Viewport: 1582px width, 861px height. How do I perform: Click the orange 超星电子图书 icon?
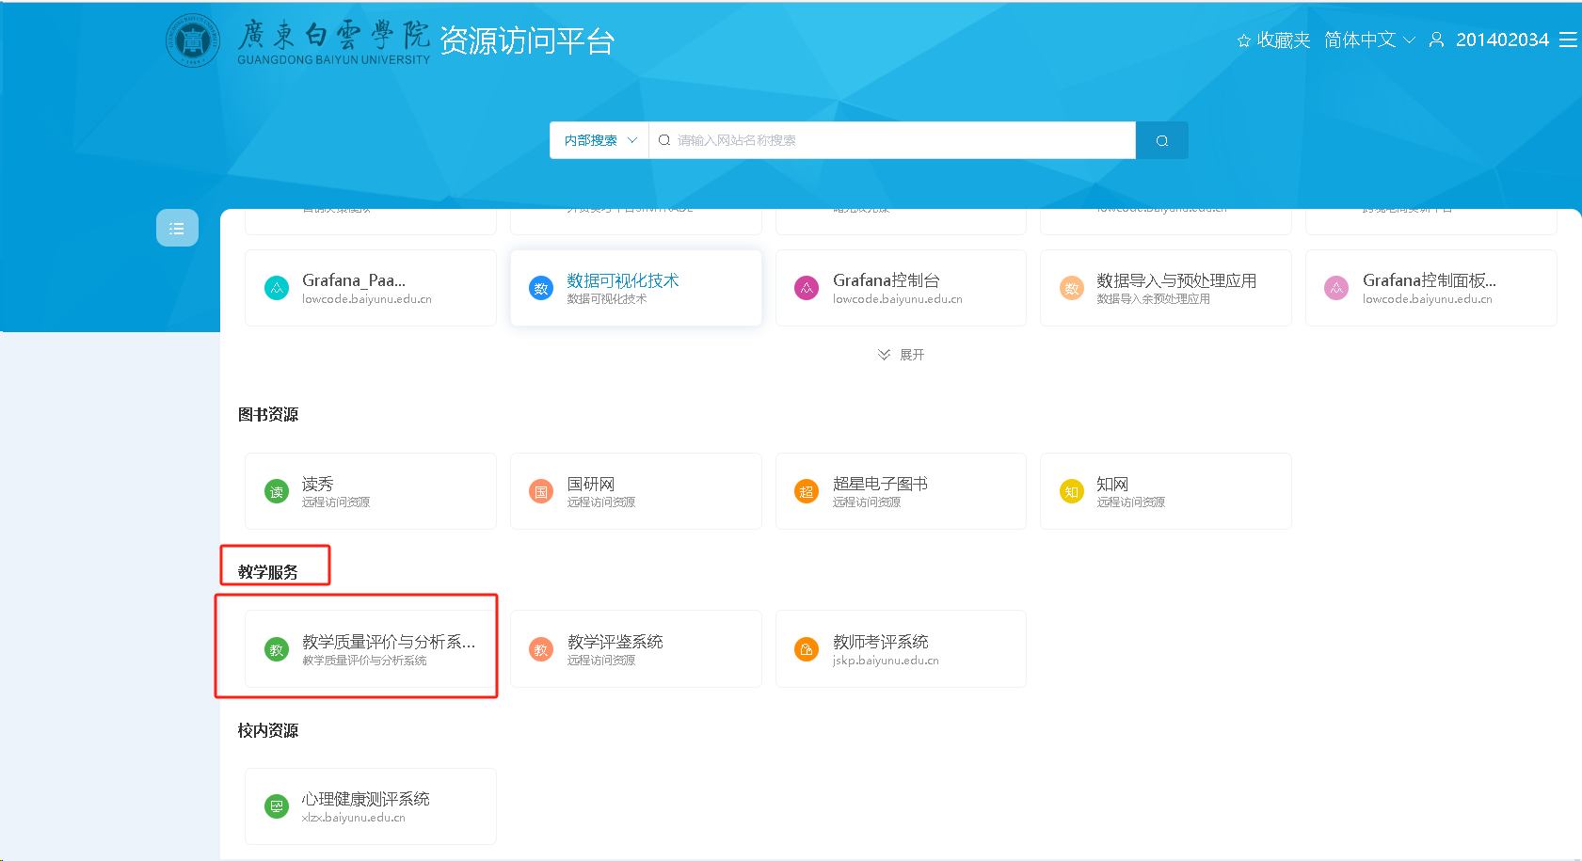click(x=807, y=491)
